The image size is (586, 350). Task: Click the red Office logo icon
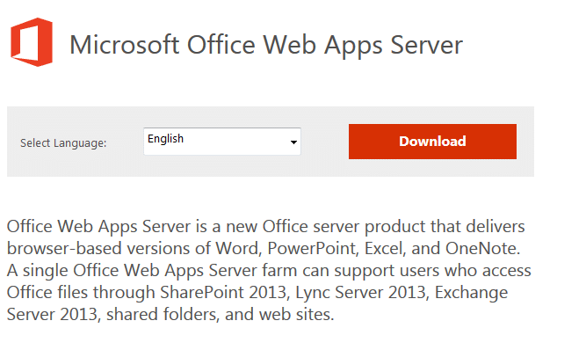[x=32, y=42]
